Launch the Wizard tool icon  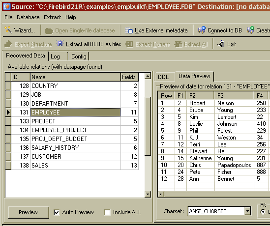point(8,30)
